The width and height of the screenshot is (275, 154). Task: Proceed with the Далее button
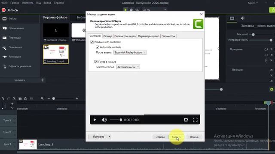[176, 137]
